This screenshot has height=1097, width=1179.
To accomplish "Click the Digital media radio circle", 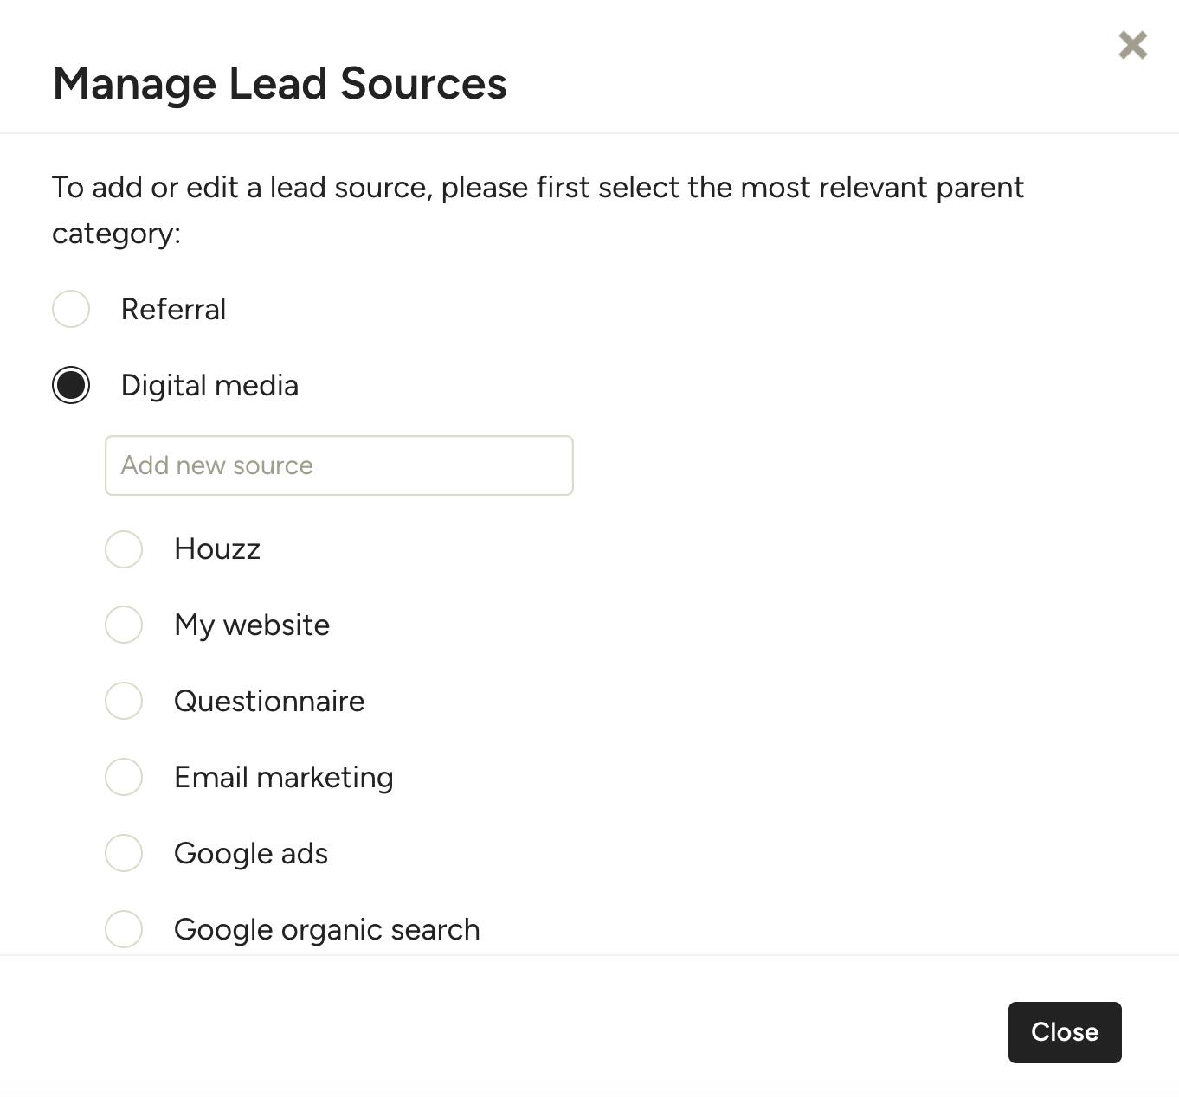I will point(71,385).
